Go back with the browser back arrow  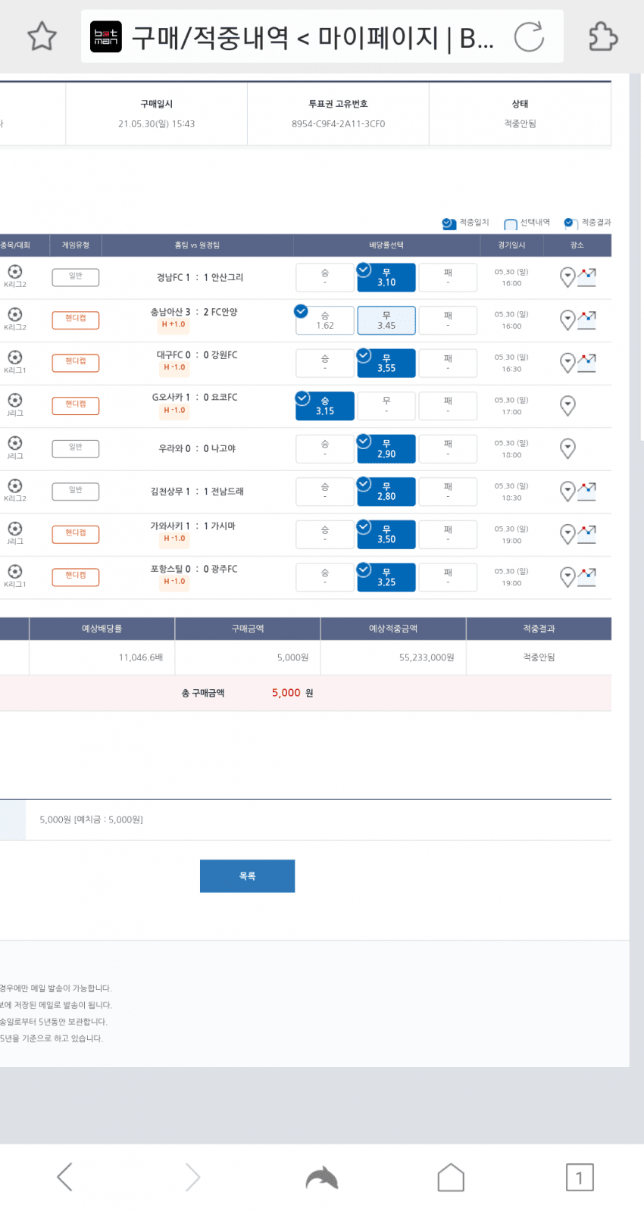pyautogui.click(x=65, y=1177)
